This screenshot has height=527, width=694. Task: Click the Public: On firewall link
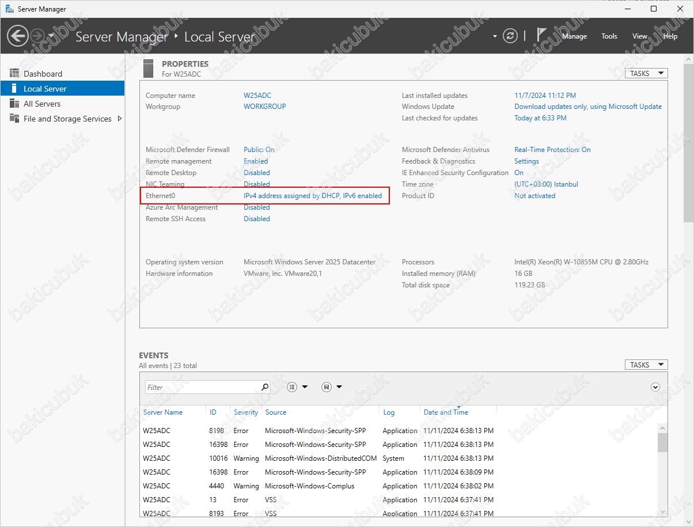click(x=259, y=150)
